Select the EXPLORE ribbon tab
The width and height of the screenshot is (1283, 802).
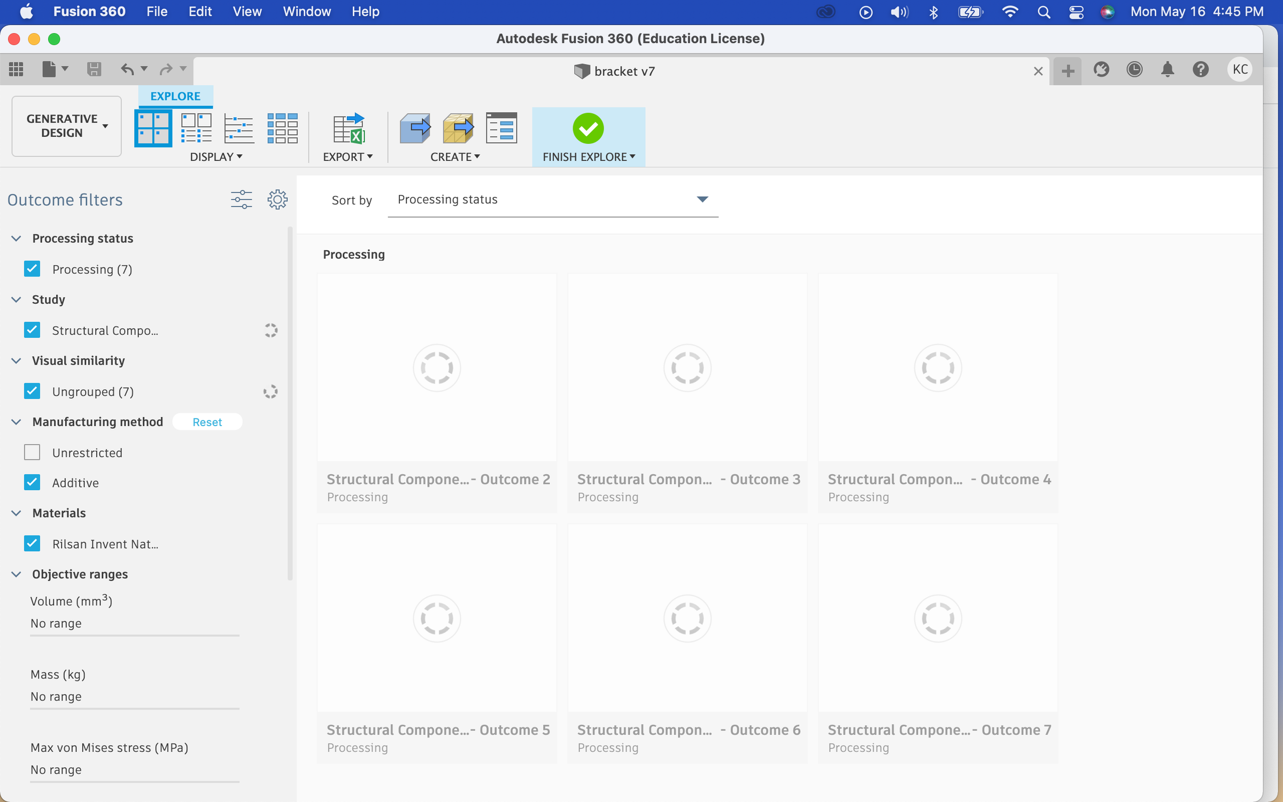click(175, 96)
